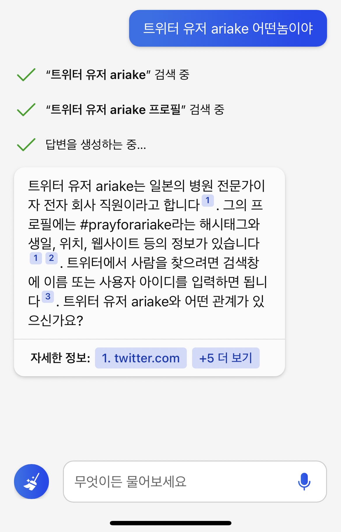Image resolution: width=341 pixels, height=532 pixels.
Task: Open citation 2 footnote badge
Action: pos(52,258)
